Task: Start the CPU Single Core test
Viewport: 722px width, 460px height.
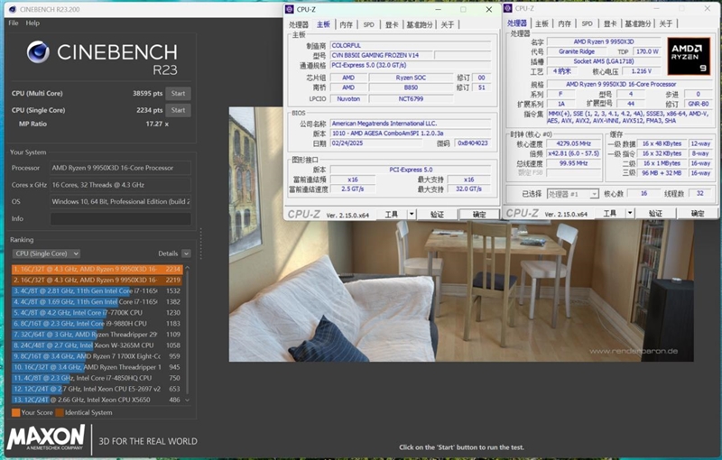Action: coord(178,110)
